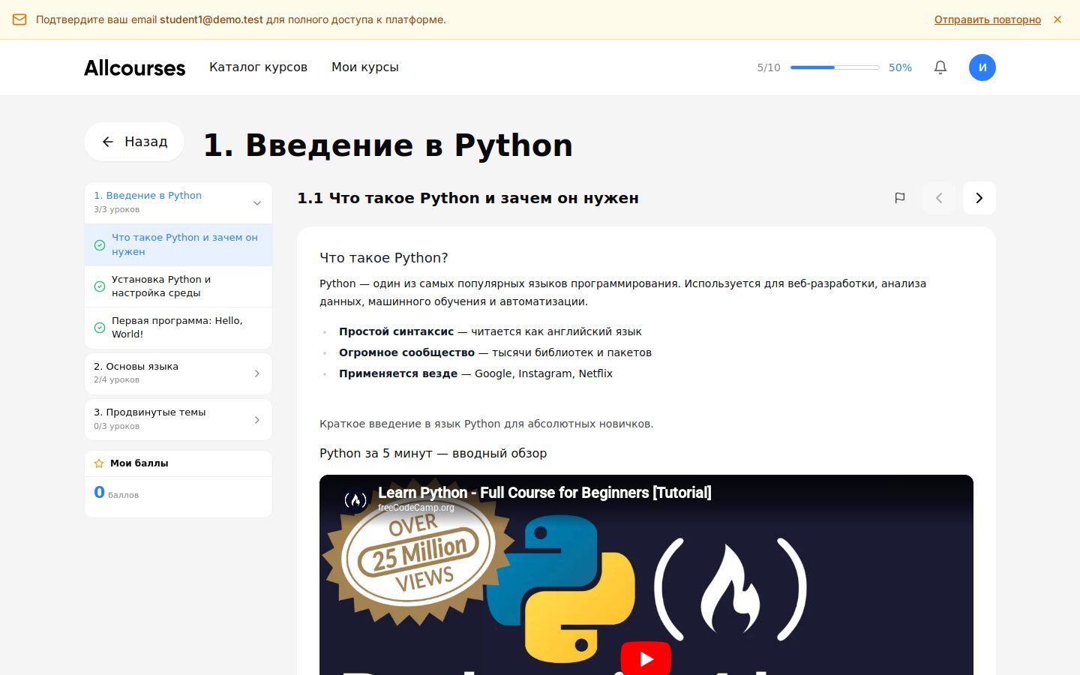Screen dimensions: 1080x675
Task: Click the freeCodeCamp.org channel name
Action: coord(416,508)
